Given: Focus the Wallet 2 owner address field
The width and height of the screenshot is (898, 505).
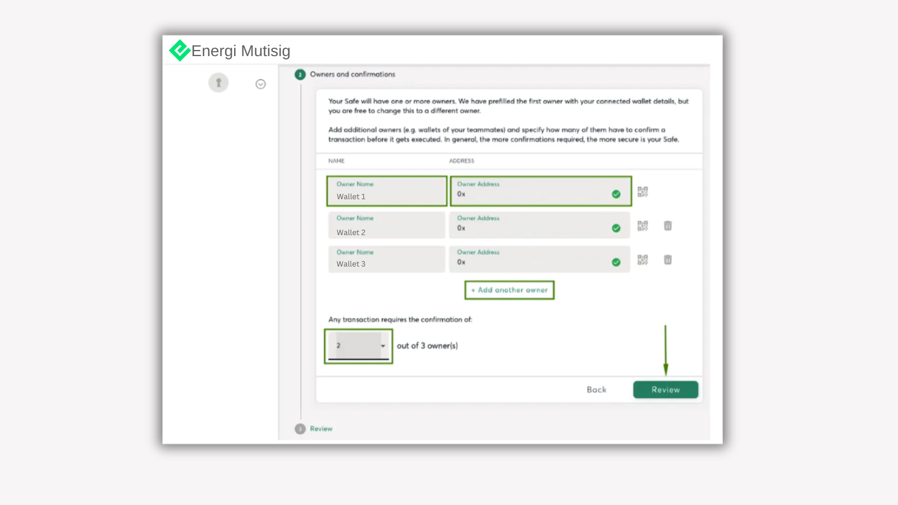Looking at the screenshot, I should click(539, 226).
